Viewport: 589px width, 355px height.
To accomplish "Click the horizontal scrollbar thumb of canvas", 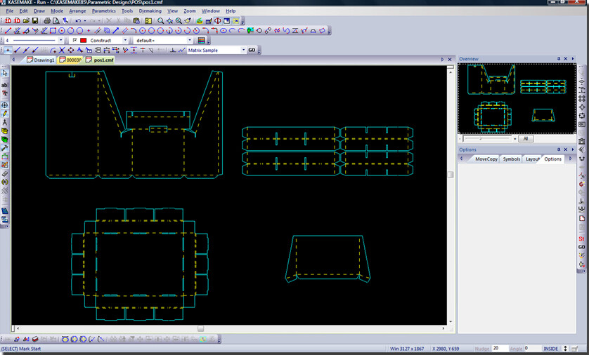I will point(200,329).
